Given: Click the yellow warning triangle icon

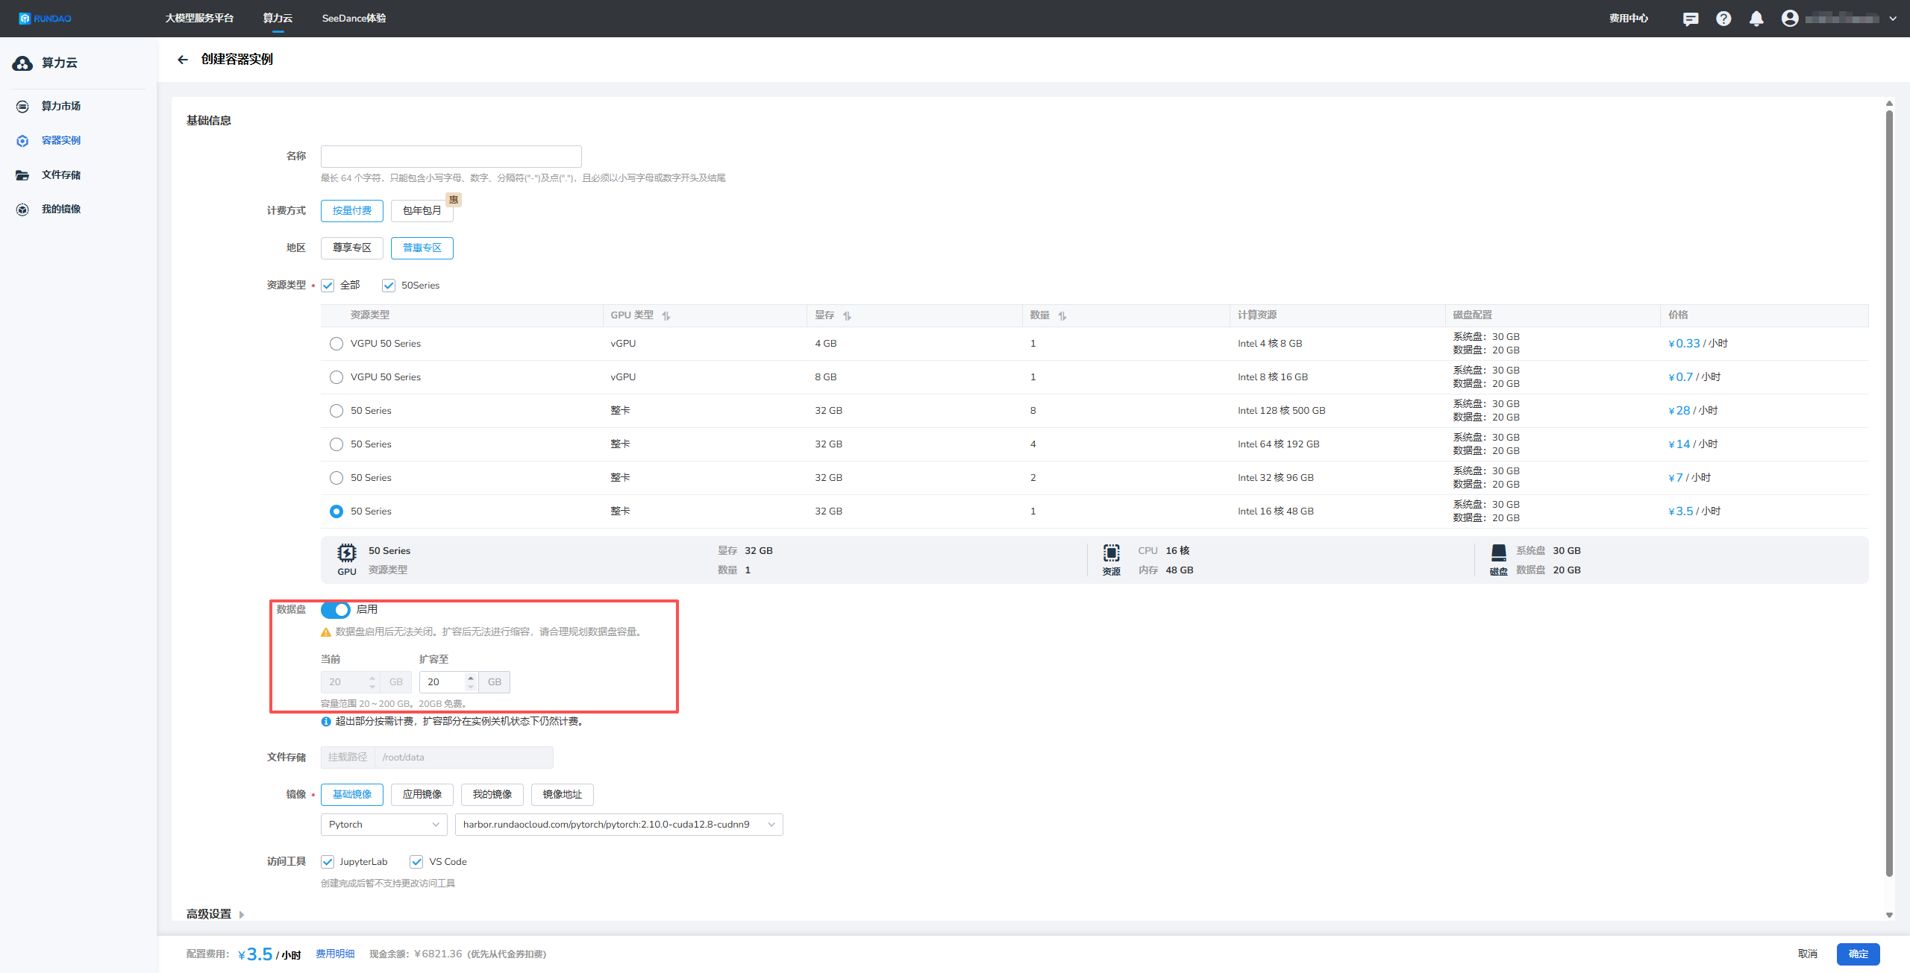Looking at the screenshot, I should [326, 632].
